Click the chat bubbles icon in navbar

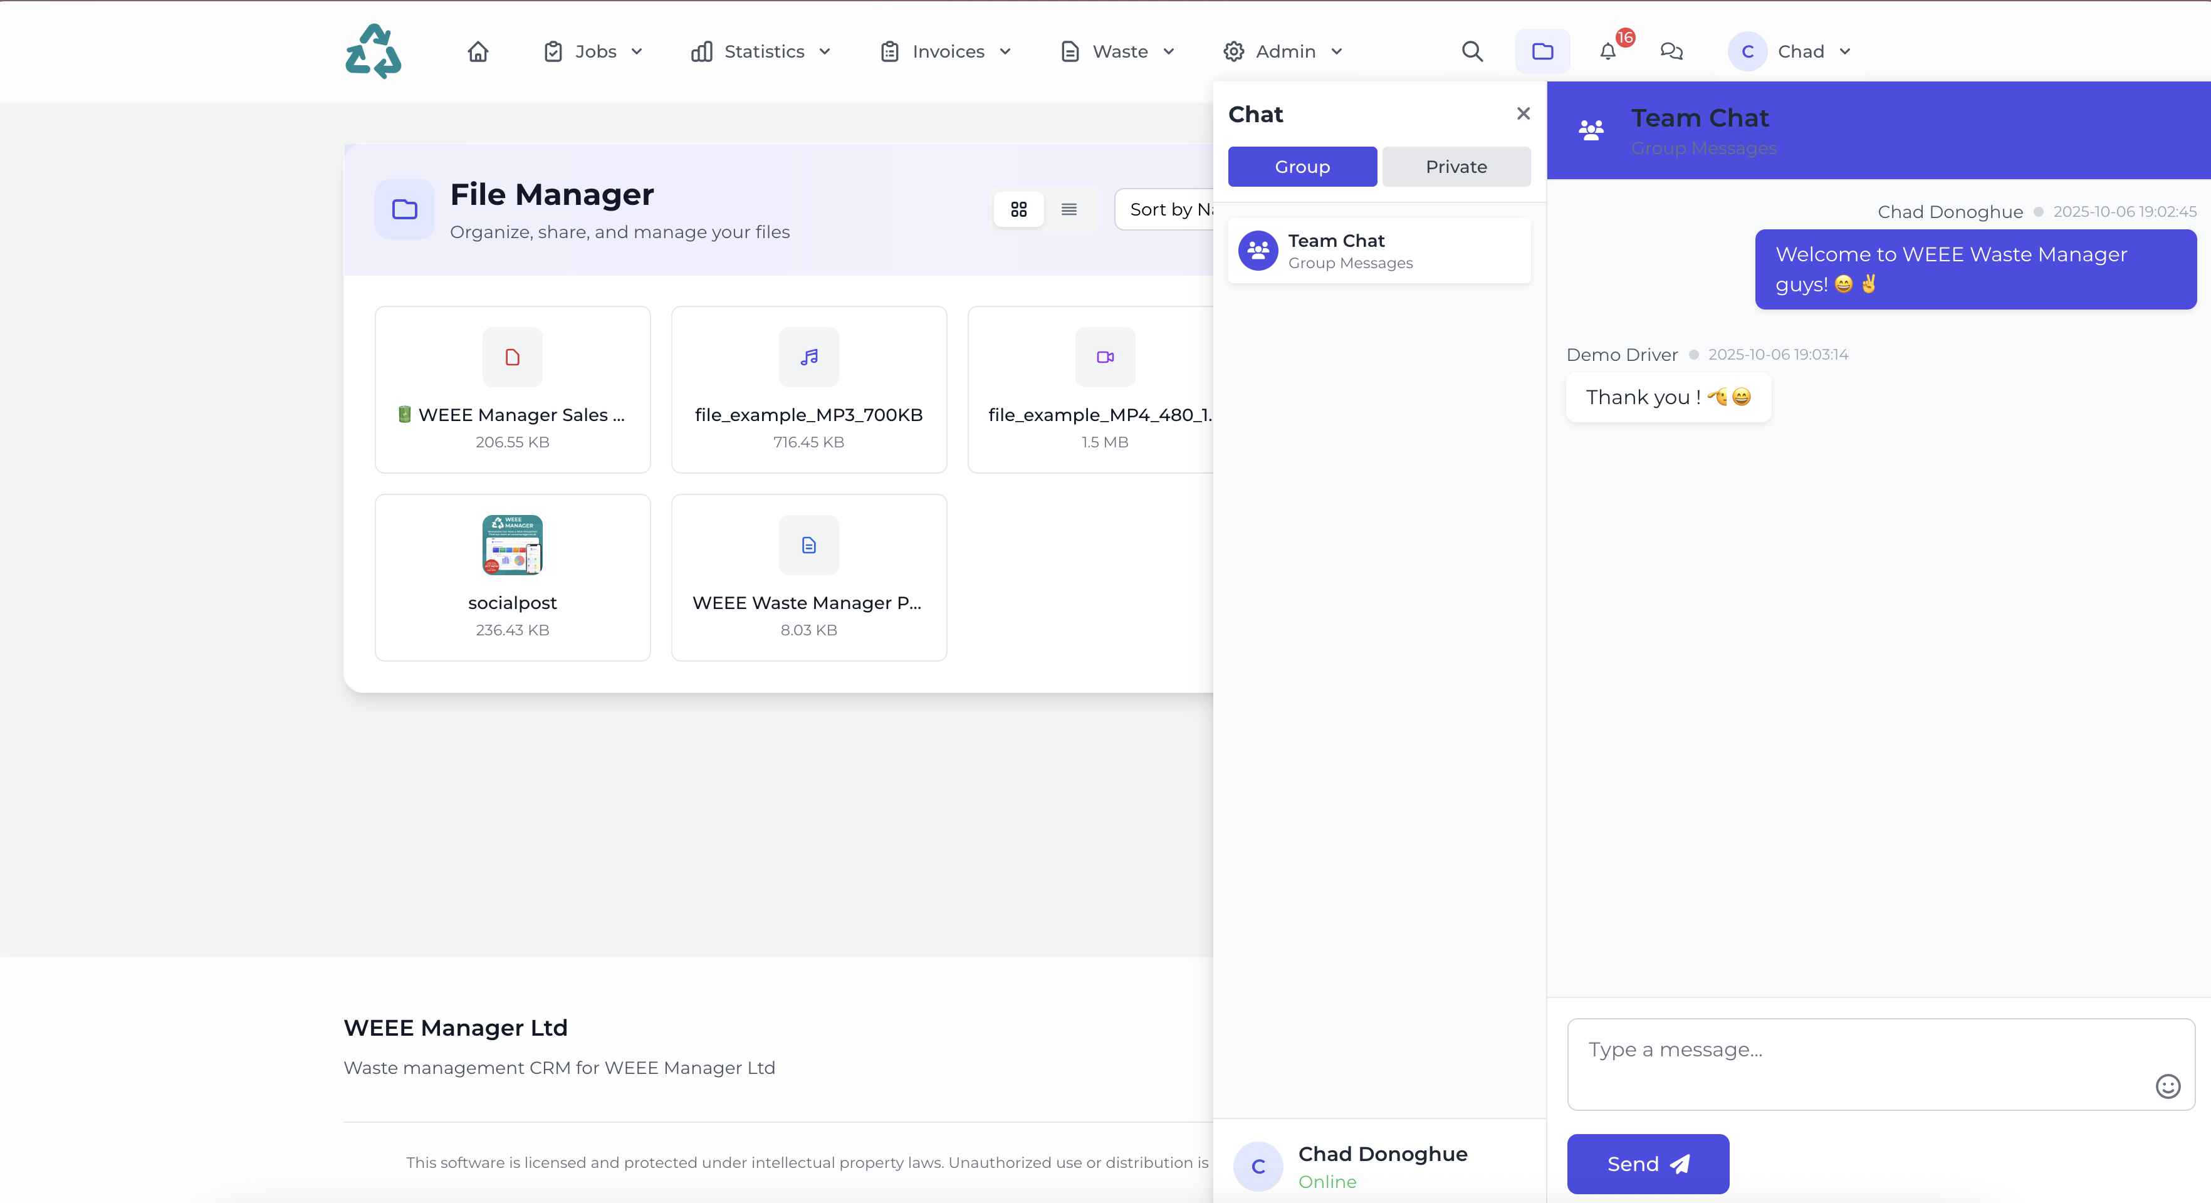click(x=1671, y=51)
